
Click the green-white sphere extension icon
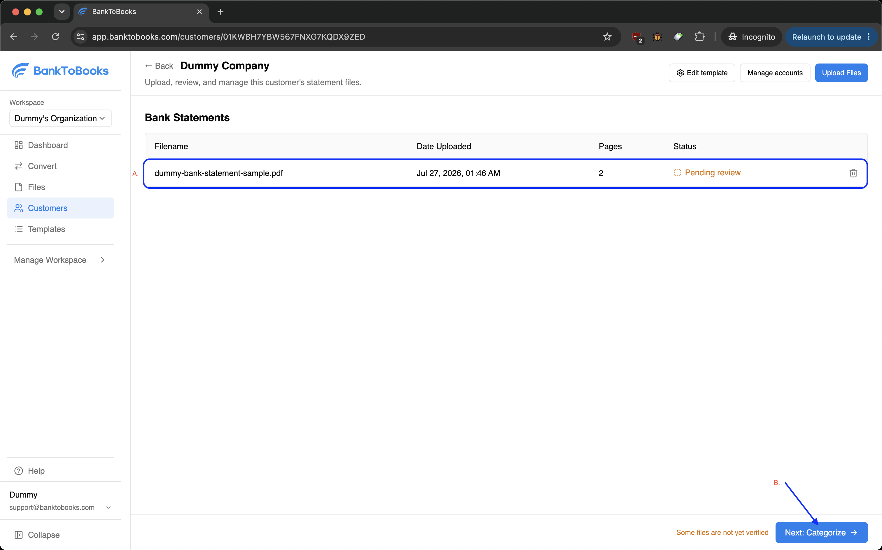pos(678,37)
